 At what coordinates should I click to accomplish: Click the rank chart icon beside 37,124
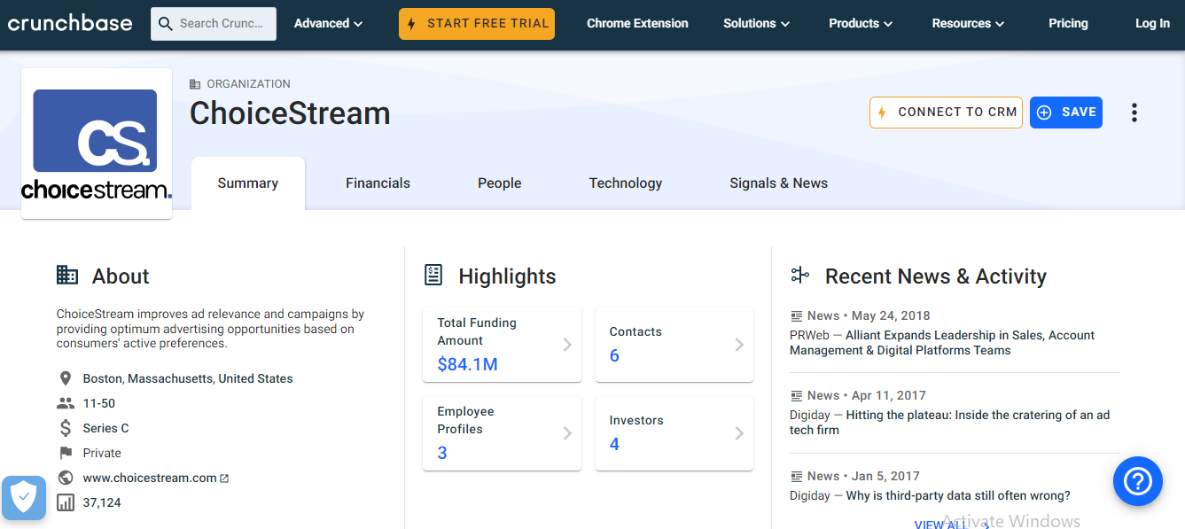pyautogui.click(x=65, y=502)
